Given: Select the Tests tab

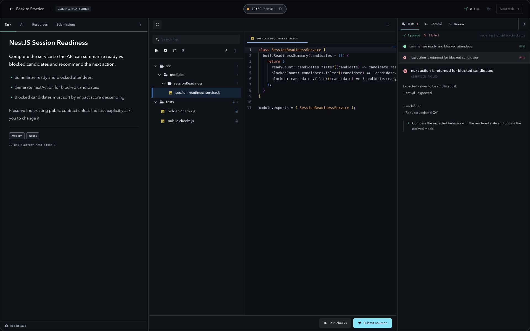Looking at the screenshot, I should pos(410,24).
